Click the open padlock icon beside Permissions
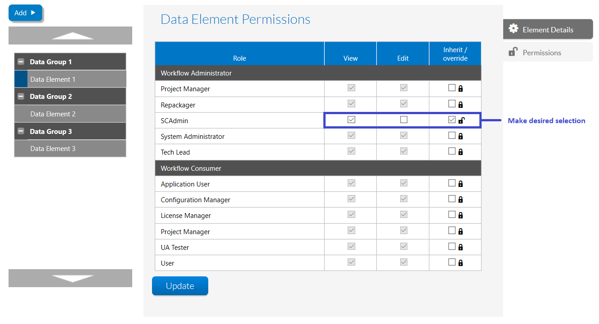The width and height of the screenshot is (599, 324). [x=513, y=52]
